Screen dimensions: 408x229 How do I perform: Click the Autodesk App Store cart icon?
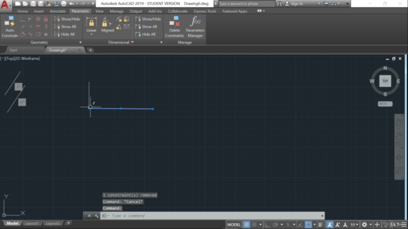click(326, 4)
